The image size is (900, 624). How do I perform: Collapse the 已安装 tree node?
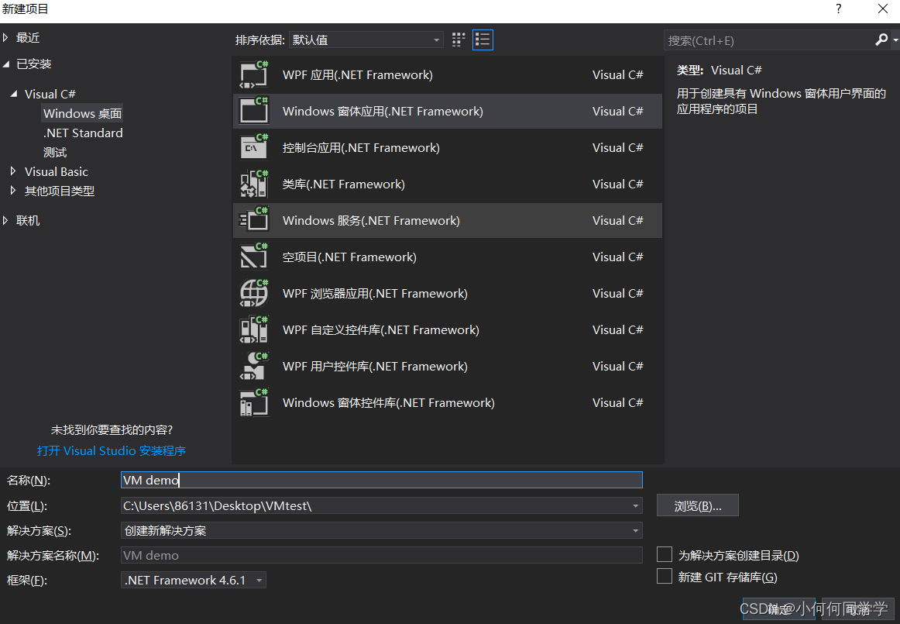pos(5,64)
